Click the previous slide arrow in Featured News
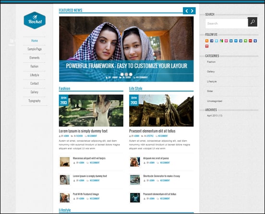Image resolution: width=265 pixels, height=214 pixels. pyautogui.click(x=187, y=11)
